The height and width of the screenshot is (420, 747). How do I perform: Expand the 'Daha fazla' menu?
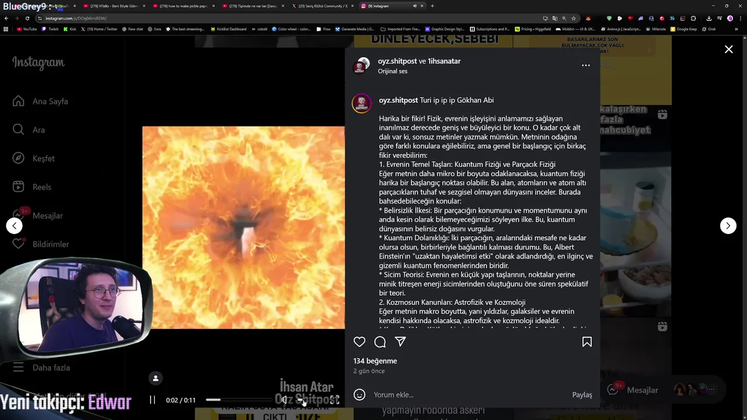(x=42, y=367)
